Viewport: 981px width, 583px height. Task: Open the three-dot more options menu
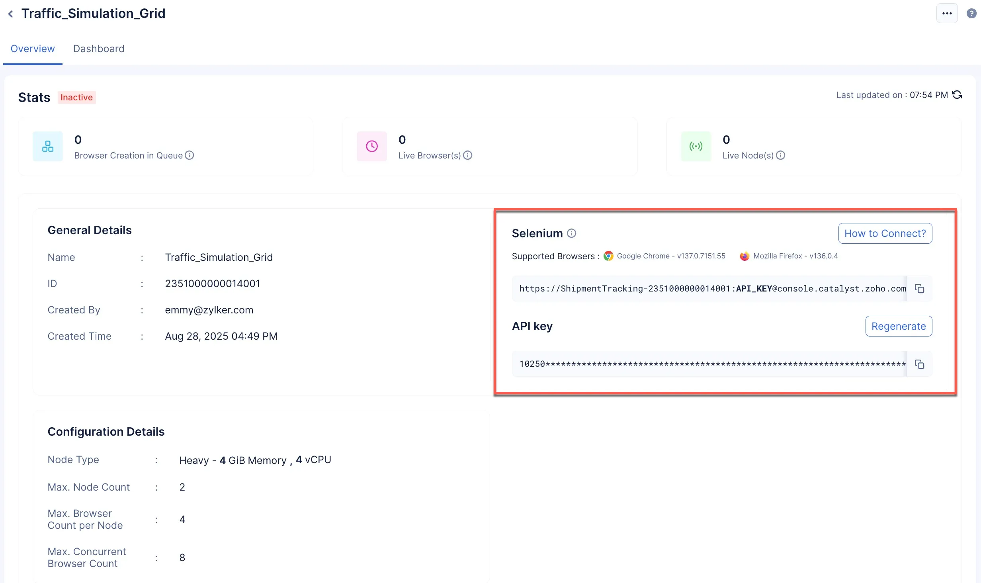947,14
